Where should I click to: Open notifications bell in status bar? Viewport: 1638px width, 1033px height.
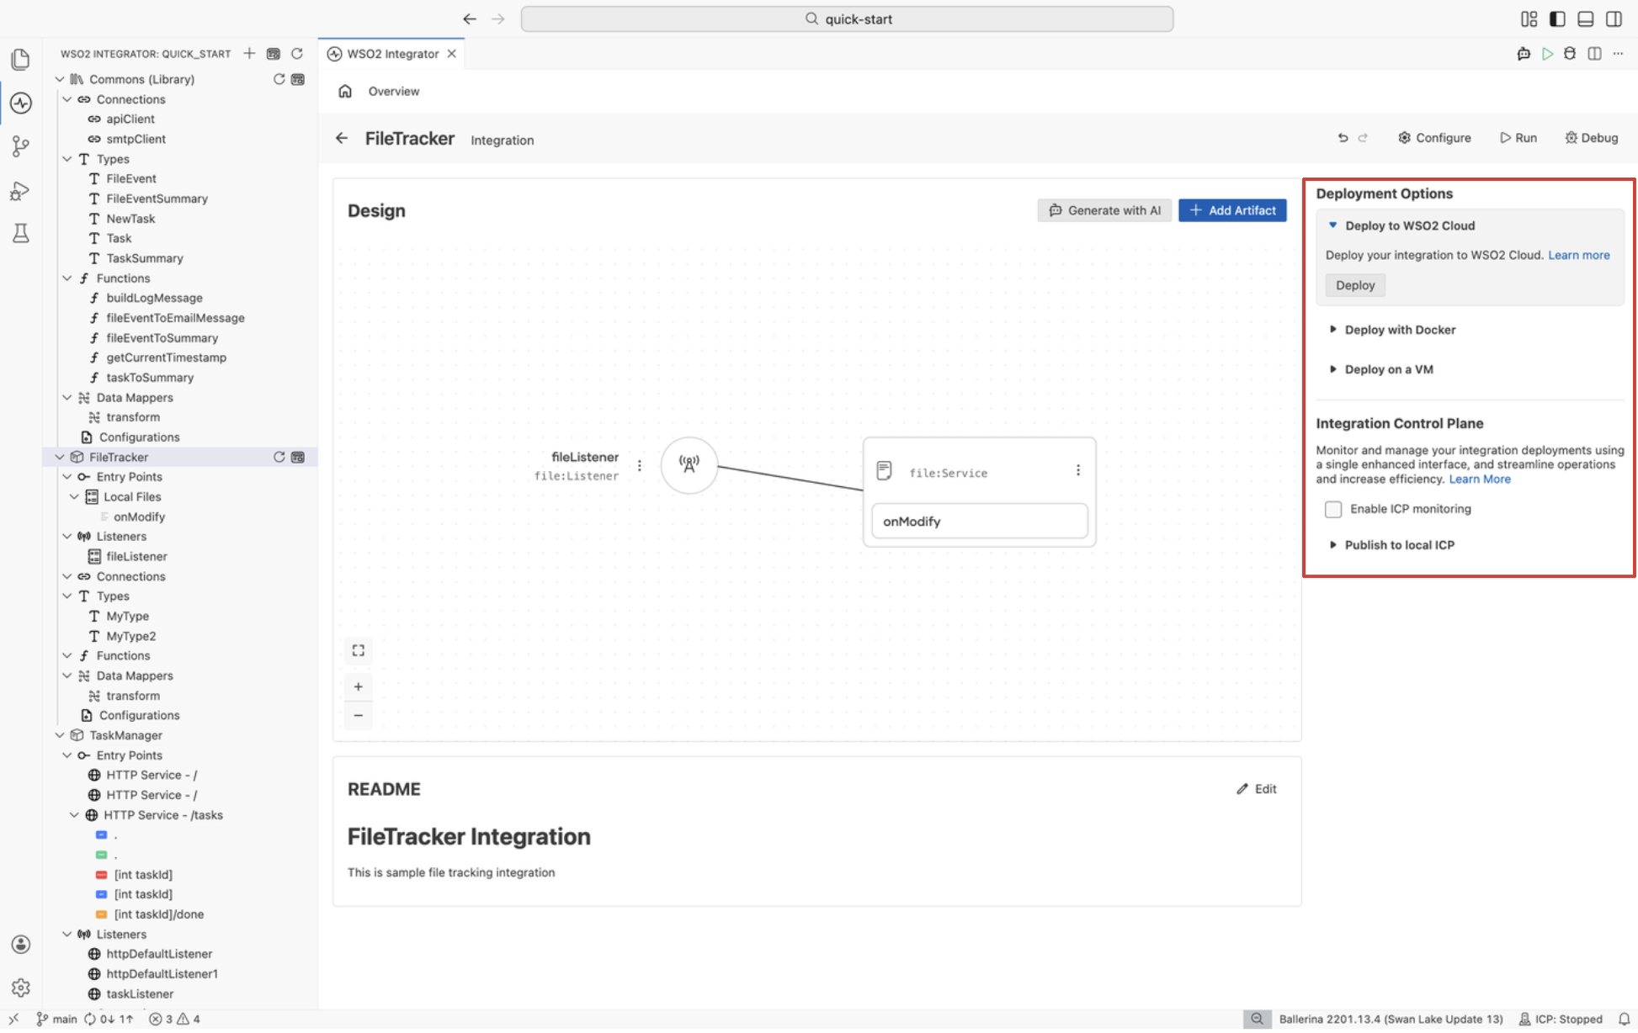1625,1020
